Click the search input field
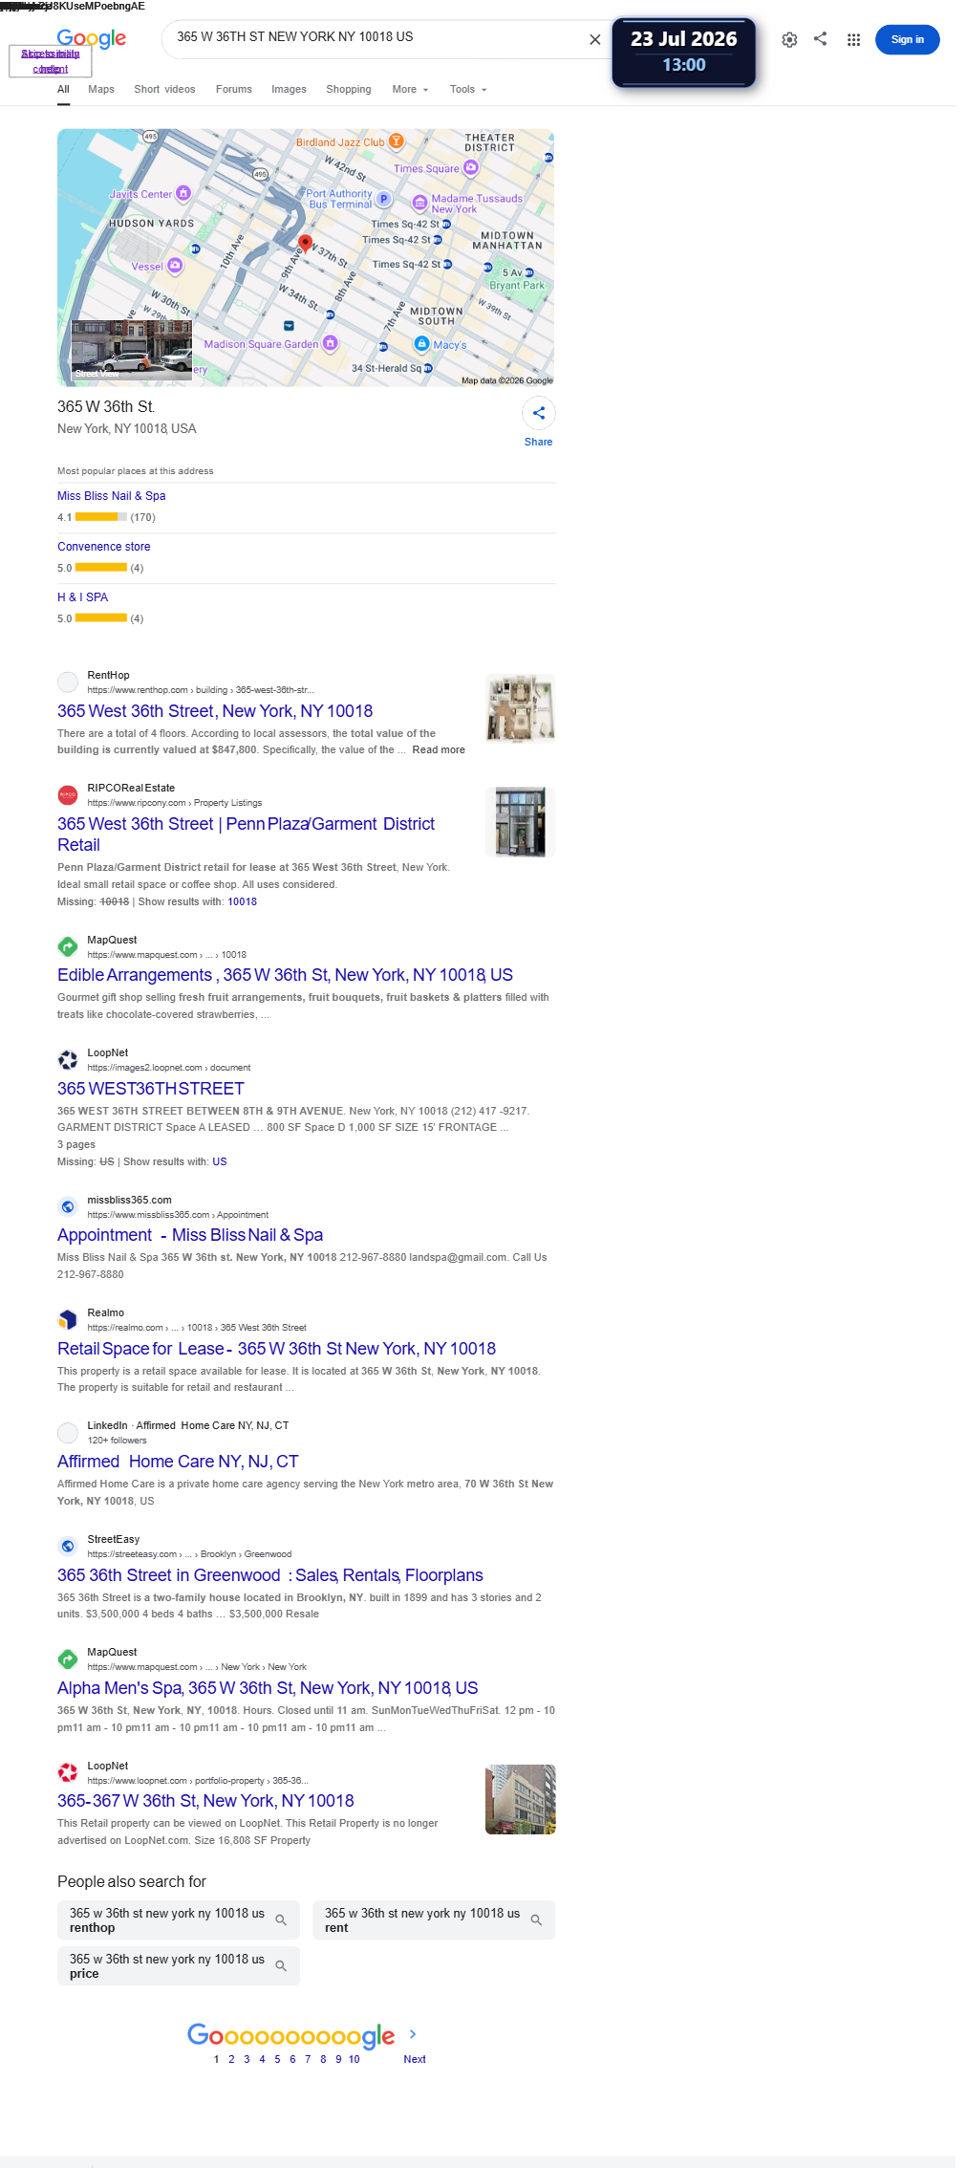The width and height of the screenshot is (967, 2168). coord(377,37)
